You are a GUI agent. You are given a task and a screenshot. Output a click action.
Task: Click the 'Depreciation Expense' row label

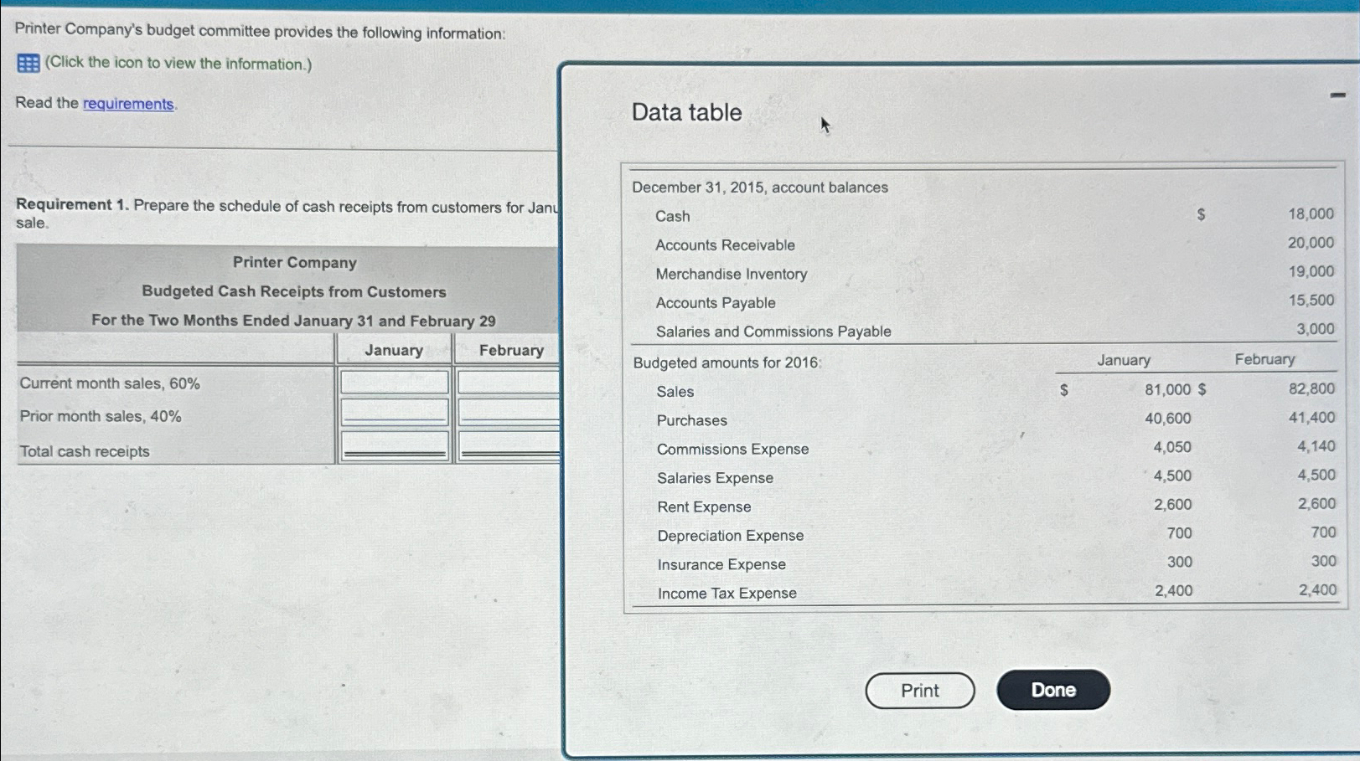pyautogui.click(x=731, y=536)
